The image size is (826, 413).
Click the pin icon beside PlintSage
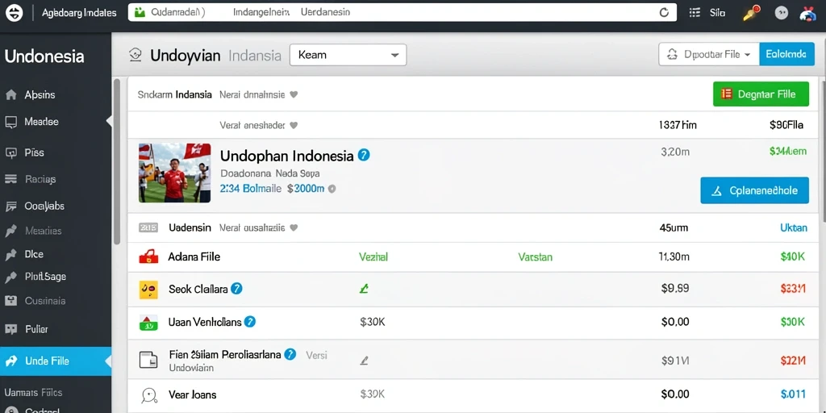(x=10, y=277)
